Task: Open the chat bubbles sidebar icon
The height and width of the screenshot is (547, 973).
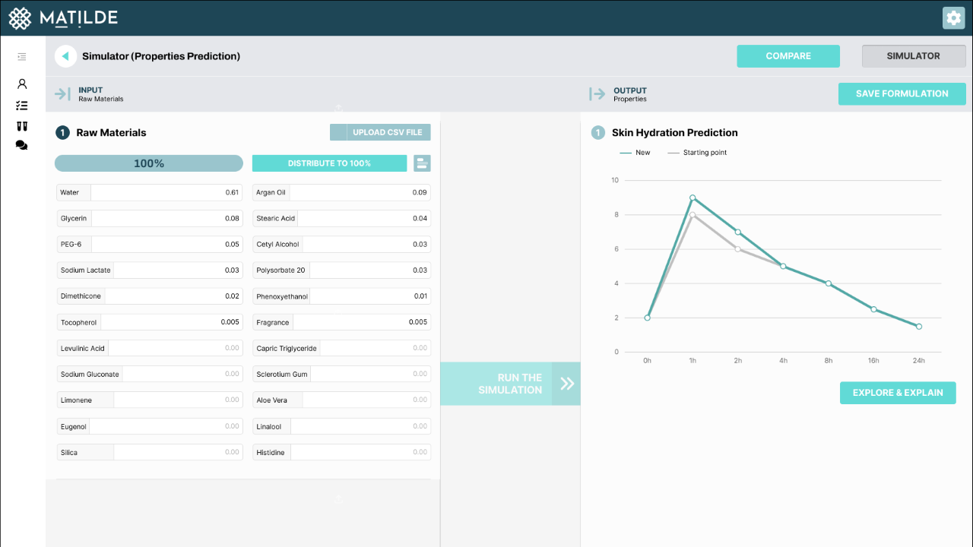Action: pos(22,145)
